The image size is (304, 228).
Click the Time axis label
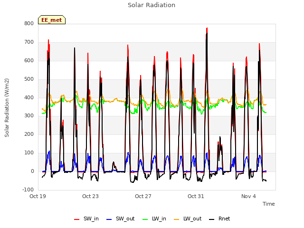(x=269, y=204)
